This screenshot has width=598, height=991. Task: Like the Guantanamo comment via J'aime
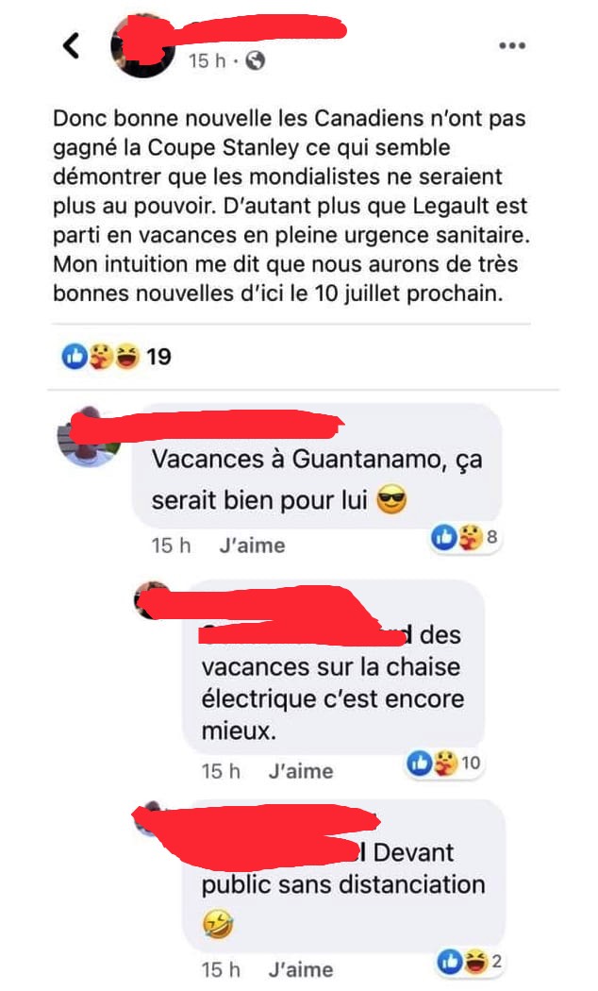pos(252,546)
